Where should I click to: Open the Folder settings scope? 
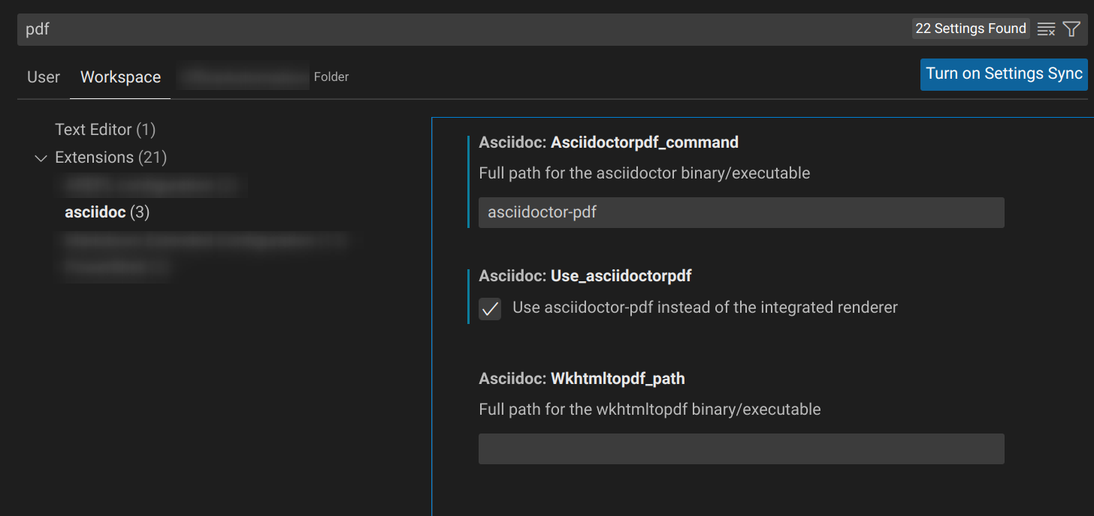[331, 76]
